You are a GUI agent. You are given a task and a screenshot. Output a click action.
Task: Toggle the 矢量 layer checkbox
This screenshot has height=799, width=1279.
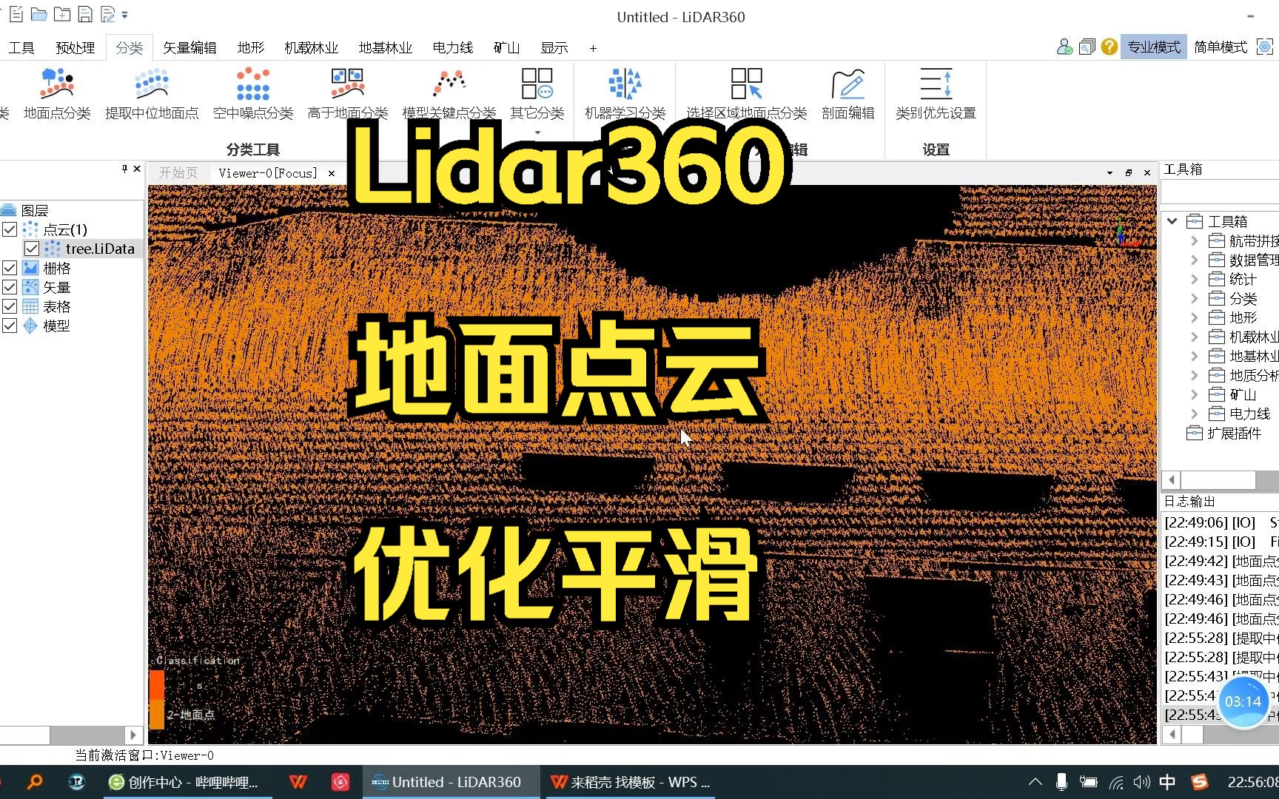(10, 287)
